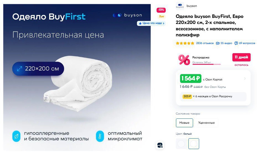Choose the selected white color swatch

point(194,144)
